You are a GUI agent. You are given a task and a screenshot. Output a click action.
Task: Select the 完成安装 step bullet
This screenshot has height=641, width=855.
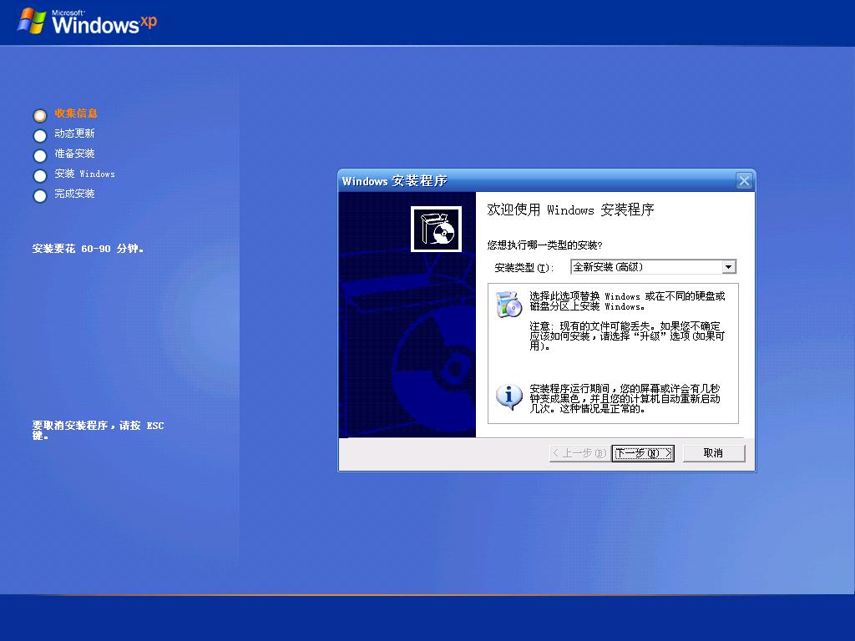(40, 195)
